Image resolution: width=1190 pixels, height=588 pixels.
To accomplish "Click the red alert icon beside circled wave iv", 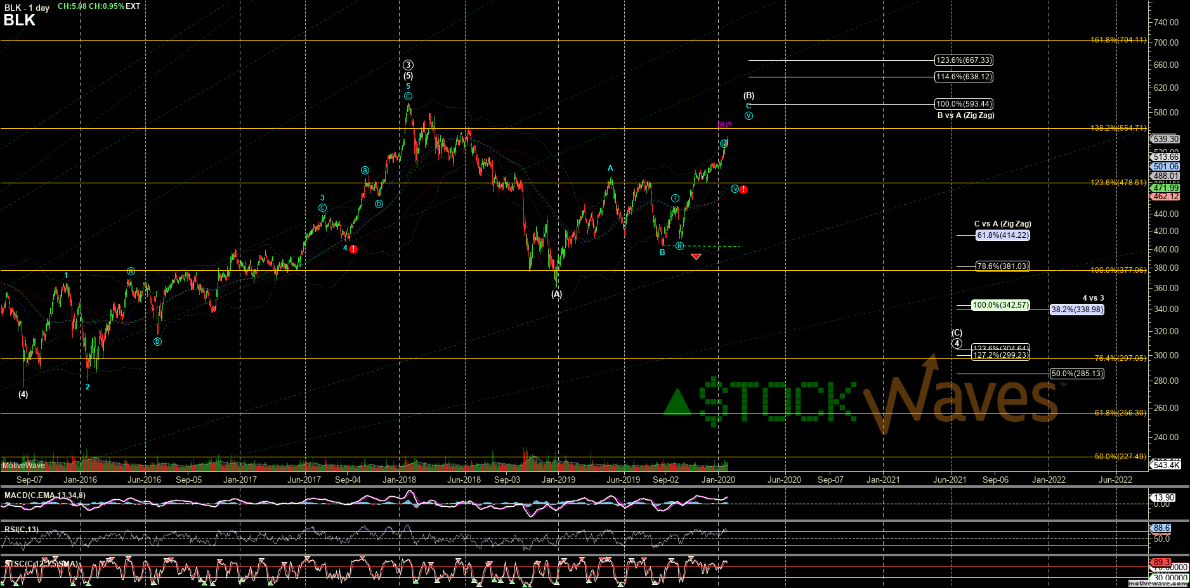I will (x=743, y=190).
